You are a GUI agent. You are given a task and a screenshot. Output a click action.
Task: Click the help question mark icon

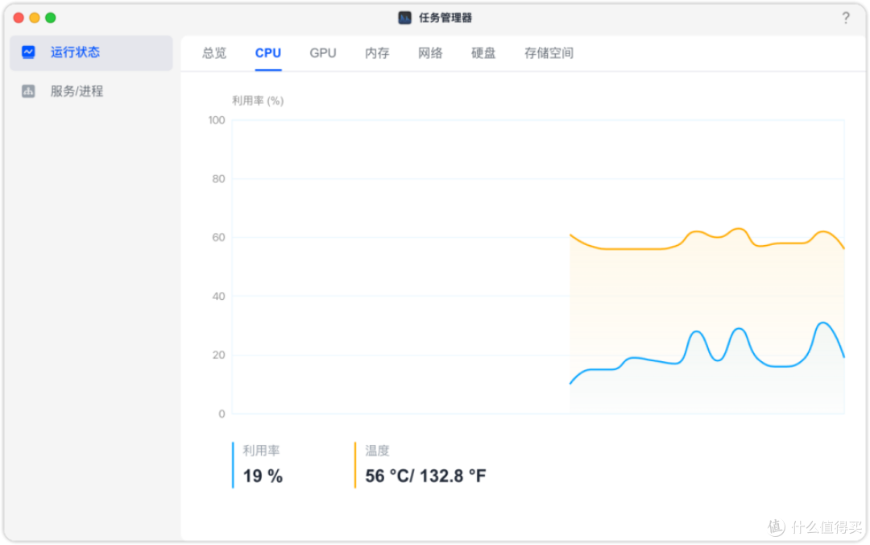click(845, 18)
